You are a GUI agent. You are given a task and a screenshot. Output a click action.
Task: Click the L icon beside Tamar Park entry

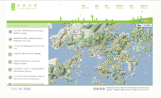tap(10, 55)
